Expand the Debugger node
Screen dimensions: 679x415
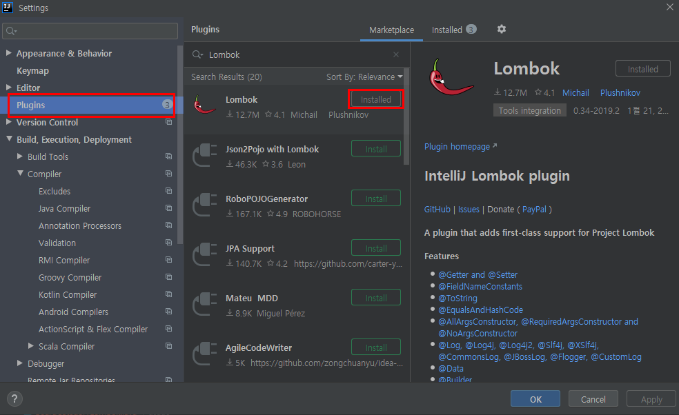19,363
